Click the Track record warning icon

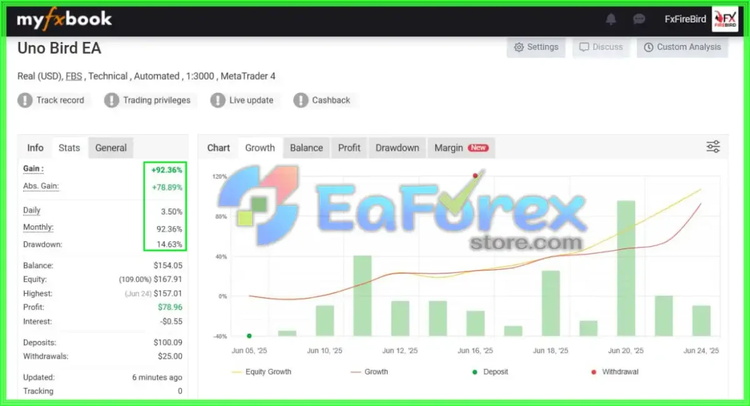tap(25, 100)
